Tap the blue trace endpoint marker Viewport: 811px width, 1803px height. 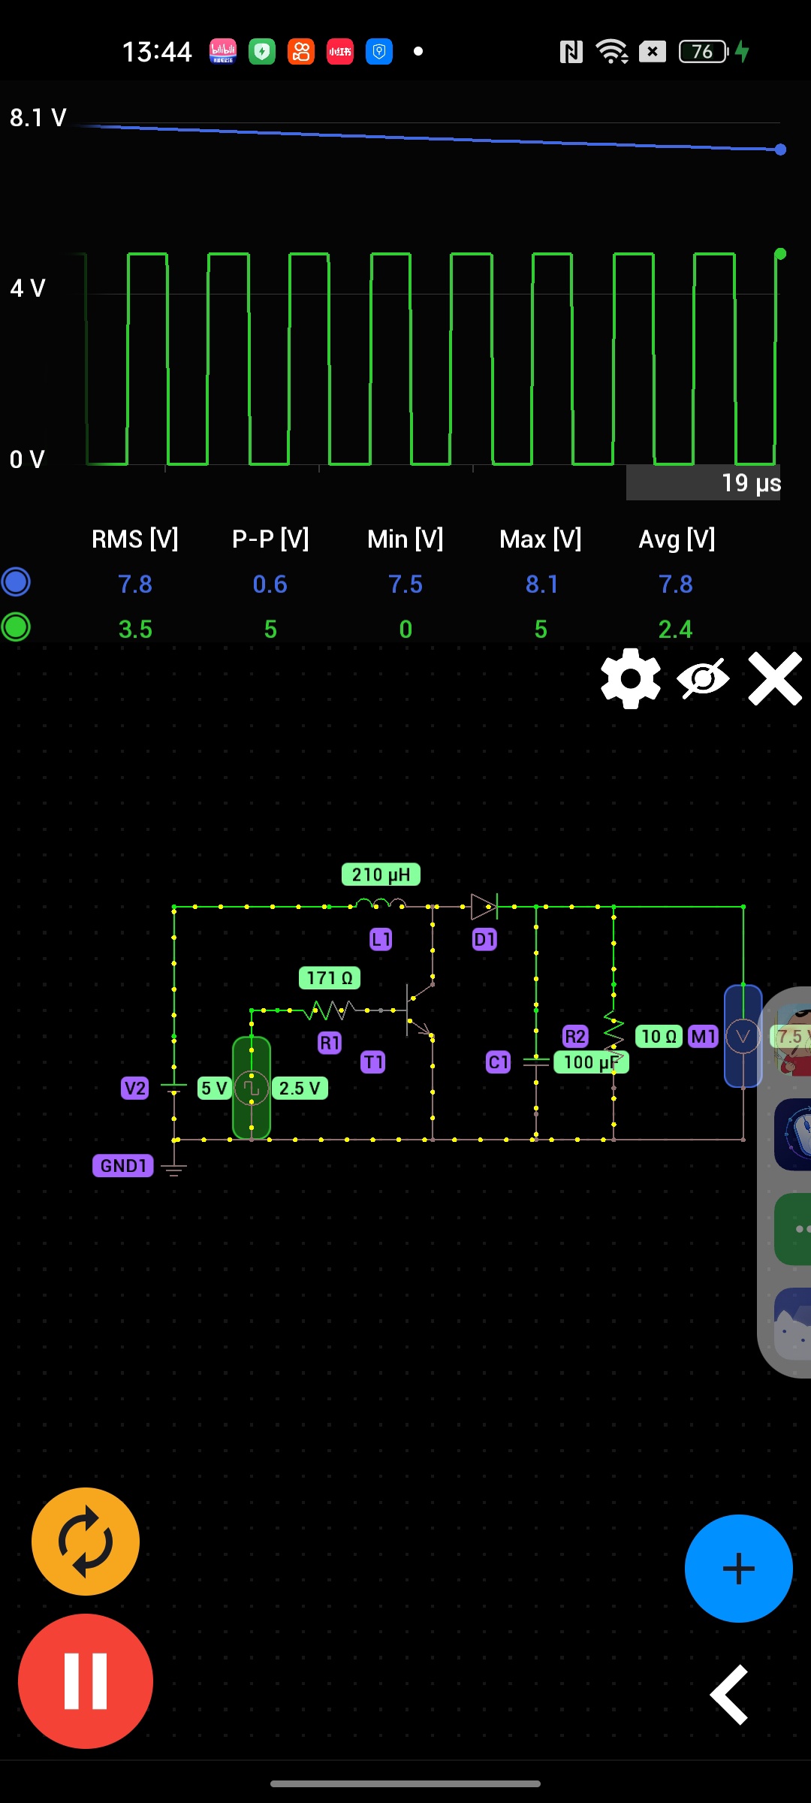pos(780,149)
